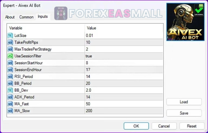Click the LotSize variable type icon
This screenshot has height=133, width=208.
pos(10,36)
